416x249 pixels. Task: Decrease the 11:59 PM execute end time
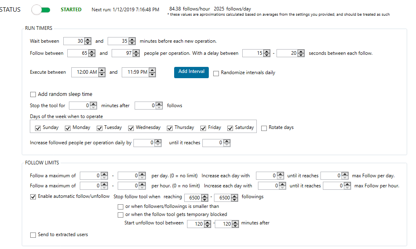[152, 74]
